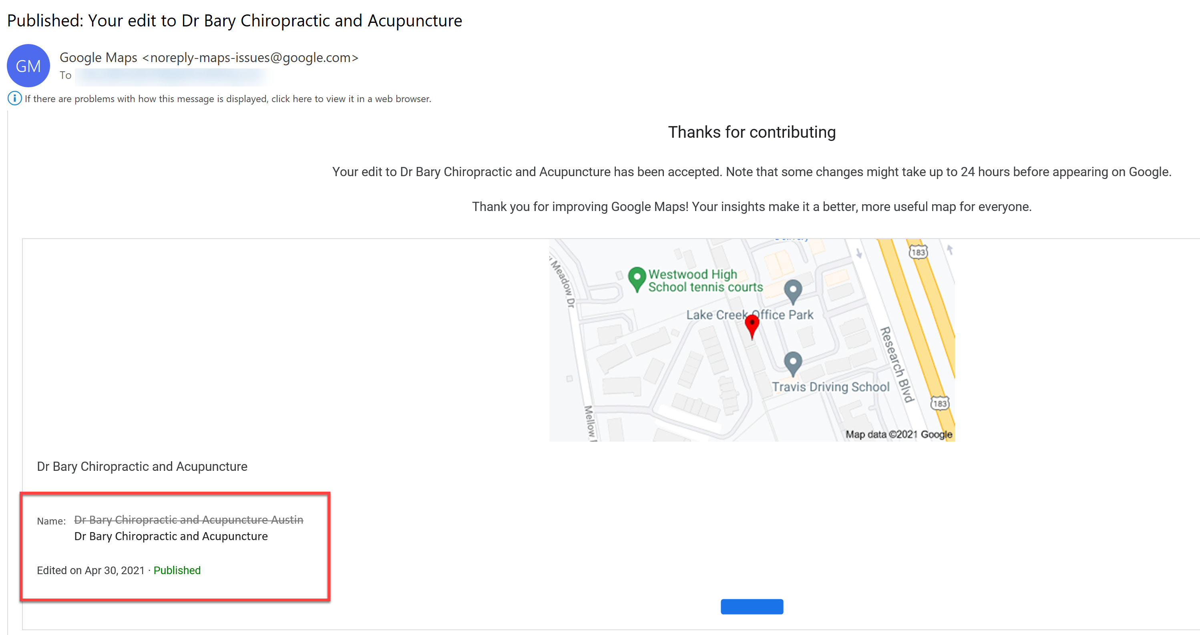Click the green Published status text

click(x=177, y=570)
